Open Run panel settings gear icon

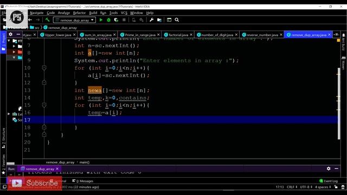329,168
